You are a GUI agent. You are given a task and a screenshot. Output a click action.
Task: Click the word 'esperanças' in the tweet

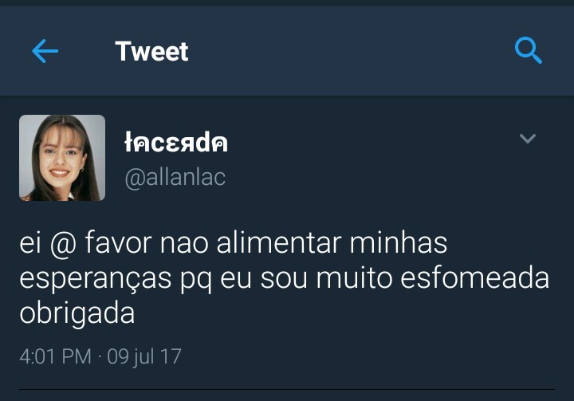[95, 279]
